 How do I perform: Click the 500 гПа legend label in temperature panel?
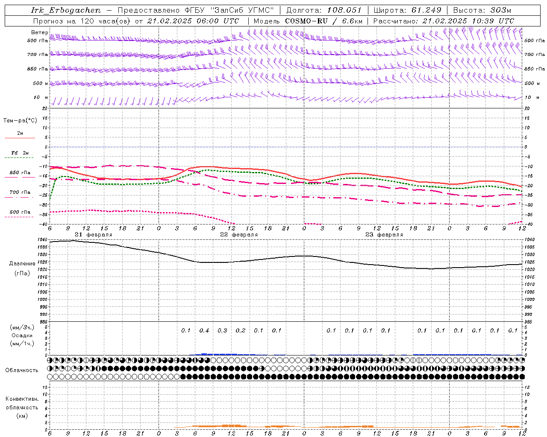[20, 212]
